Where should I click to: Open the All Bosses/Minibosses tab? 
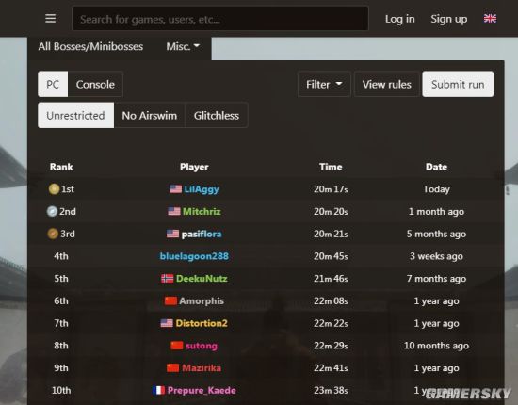(90, 46)
